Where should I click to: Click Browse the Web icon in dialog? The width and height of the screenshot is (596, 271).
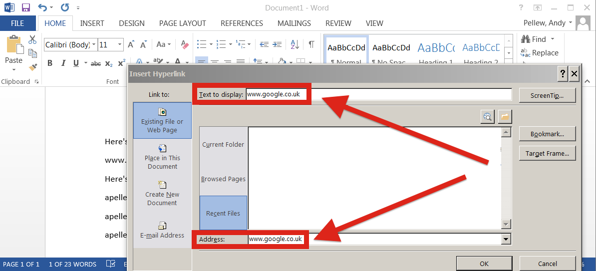coord(487,117)
